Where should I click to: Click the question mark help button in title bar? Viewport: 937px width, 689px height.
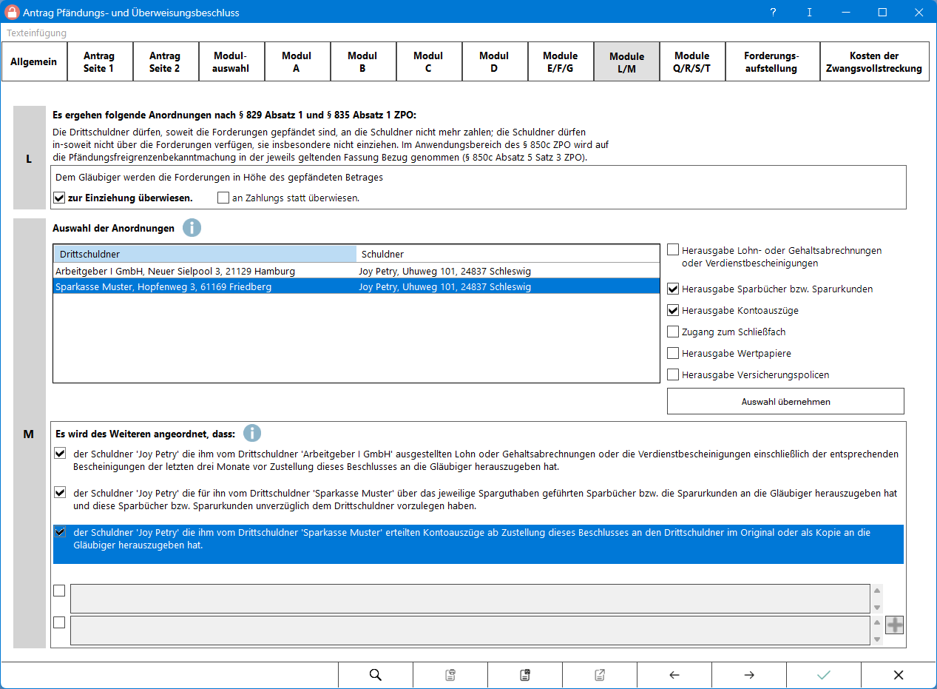point(773,13)
